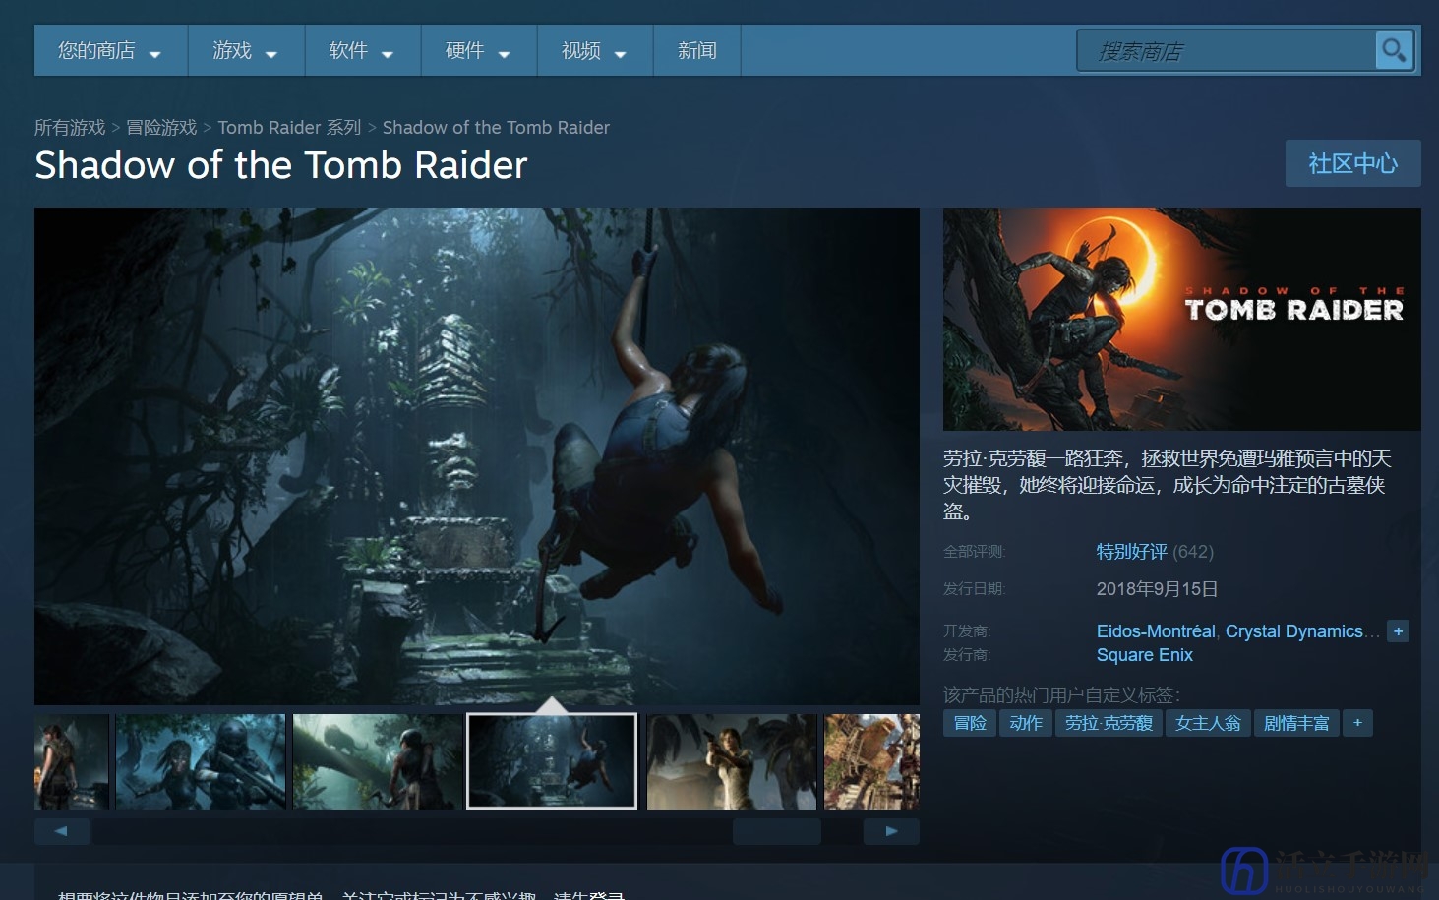Viewport: 1439px width, 900px height.
Task: Click the Shadow of the Tomb Raider breadcrumb
Action: 496,128
